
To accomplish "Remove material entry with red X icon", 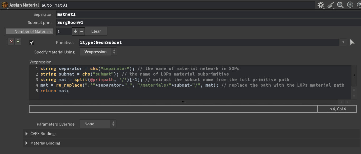I will click(11, 41).
